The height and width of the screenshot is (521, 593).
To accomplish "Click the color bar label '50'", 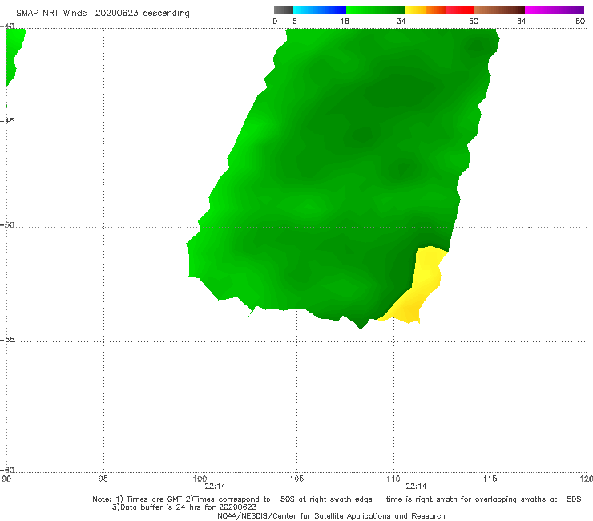I will click(x=474, y=22).
